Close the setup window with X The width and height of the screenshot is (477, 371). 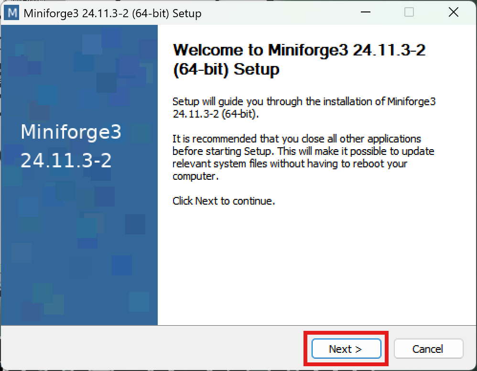[x=453, y=13]
